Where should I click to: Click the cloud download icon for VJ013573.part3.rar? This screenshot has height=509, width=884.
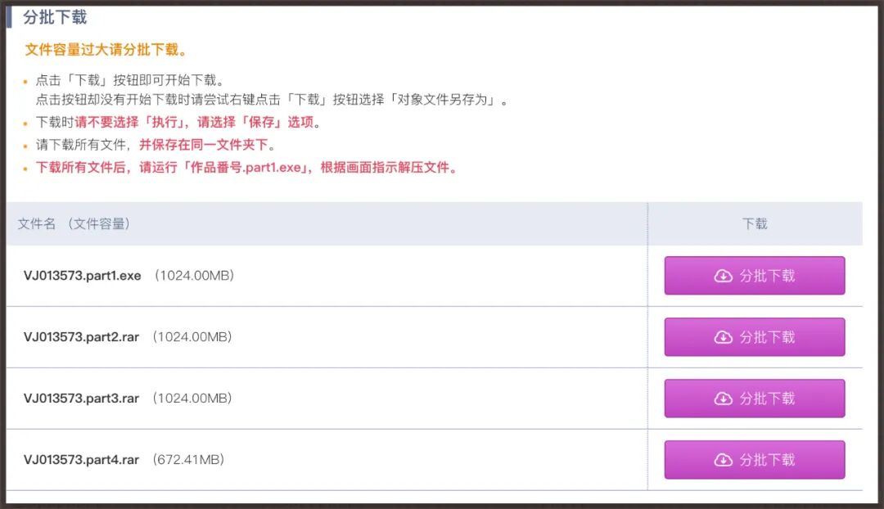[724, 399]
